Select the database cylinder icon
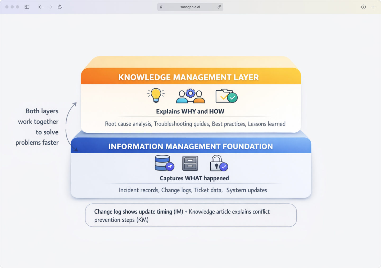 click(162, 163)
